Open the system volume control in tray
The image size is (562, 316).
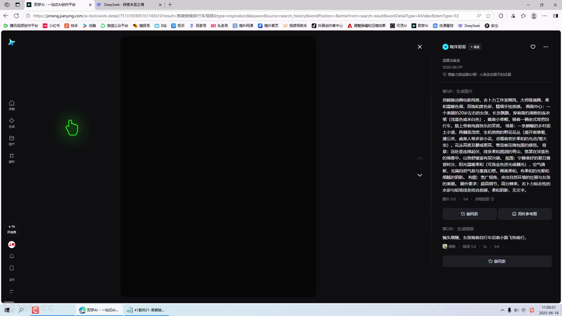(516, 310)
